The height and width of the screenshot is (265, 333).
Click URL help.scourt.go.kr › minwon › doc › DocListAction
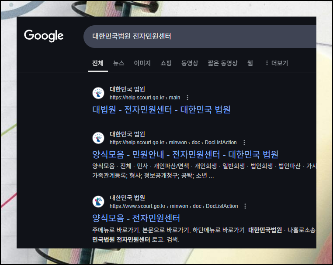tap(173, 143)
